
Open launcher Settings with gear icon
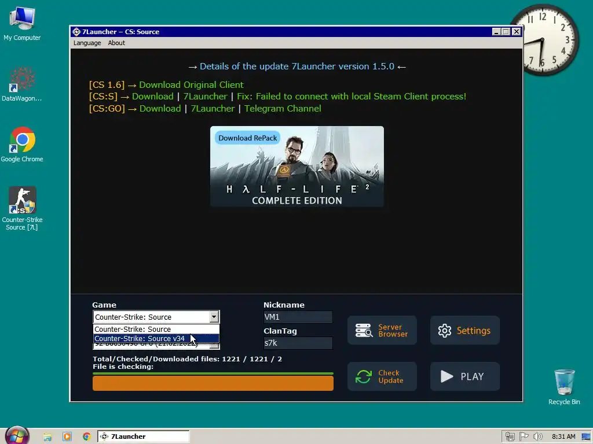click(465, 330)
